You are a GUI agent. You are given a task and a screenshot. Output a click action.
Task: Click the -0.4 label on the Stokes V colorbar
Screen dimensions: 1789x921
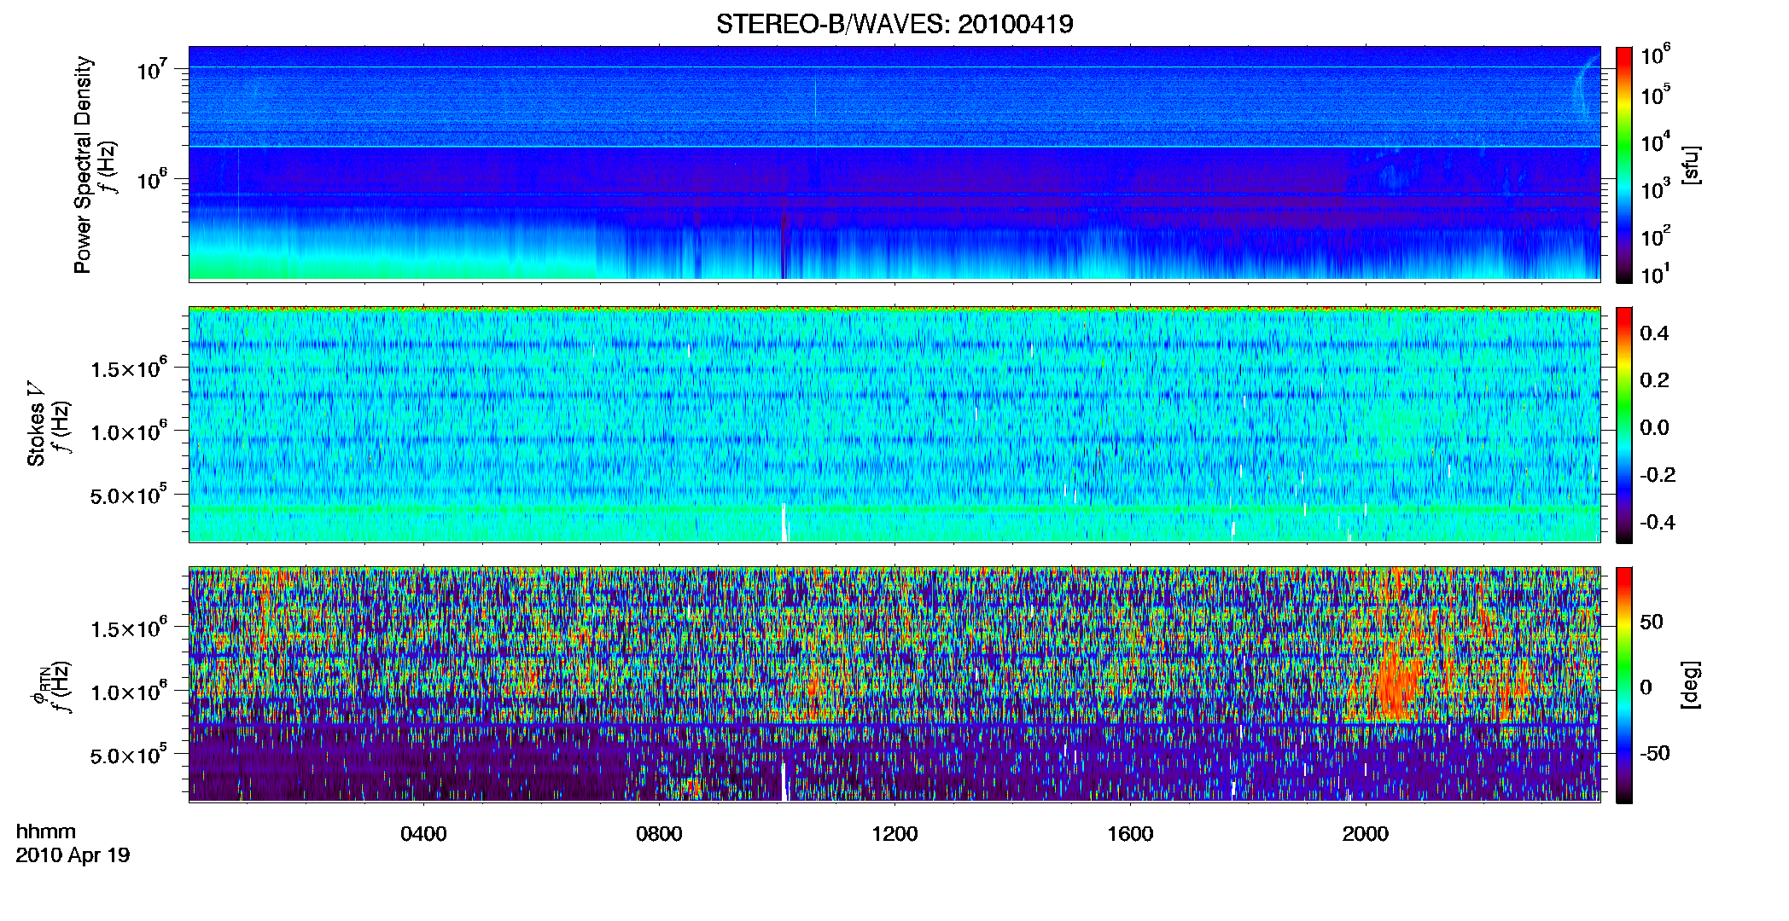[1658, 522]
